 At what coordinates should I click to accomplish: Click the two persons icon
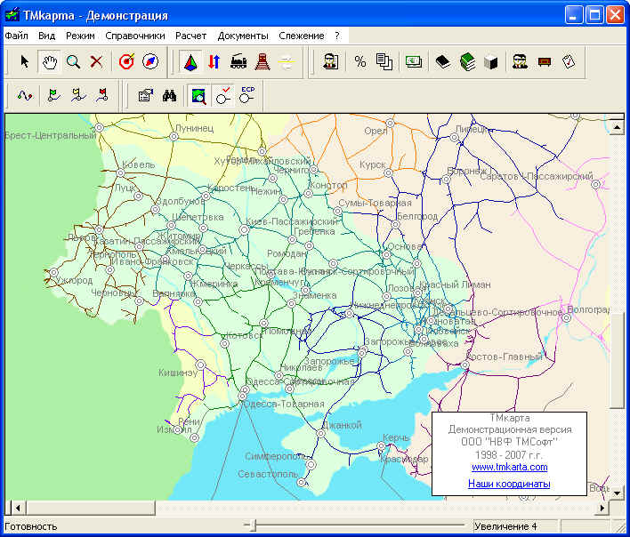[520, 62]
